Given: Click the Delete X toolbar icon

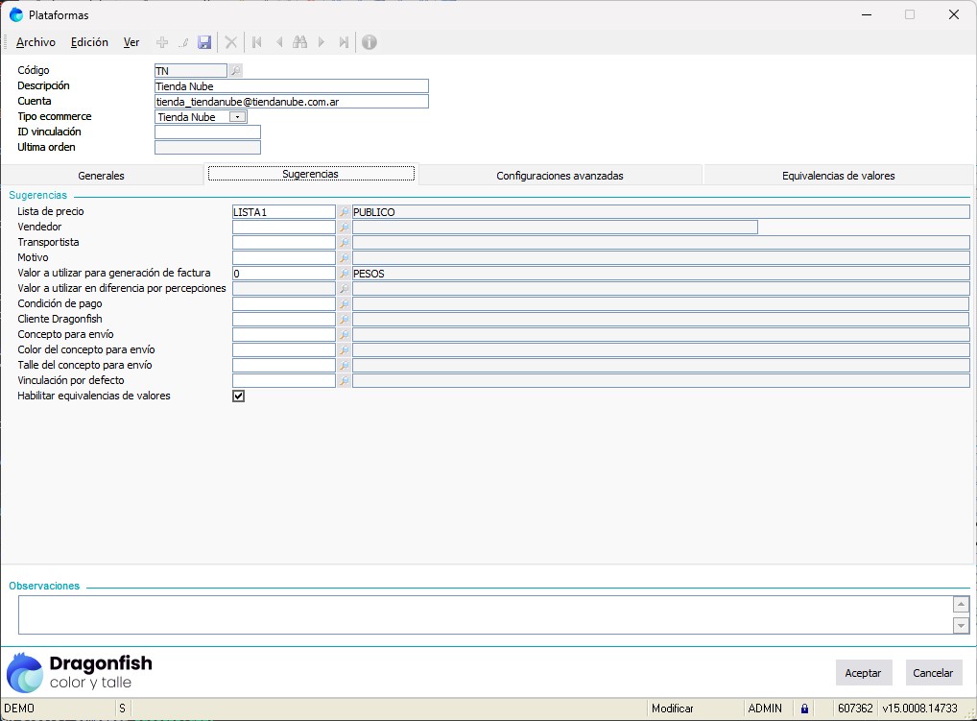Looking at the screenshot, I should point(231,42).
